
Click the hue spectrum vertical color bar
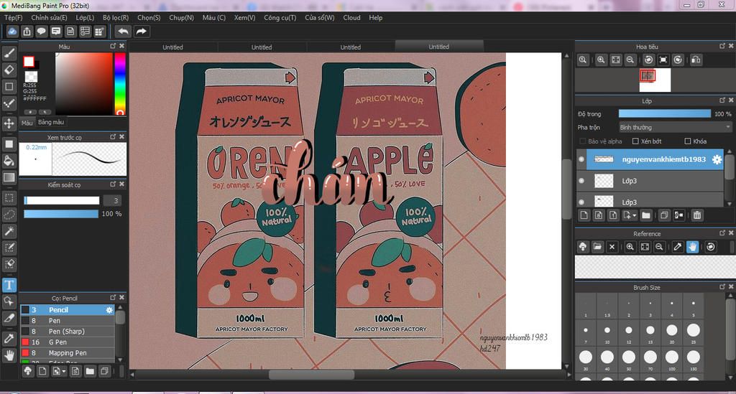[120, 83]
